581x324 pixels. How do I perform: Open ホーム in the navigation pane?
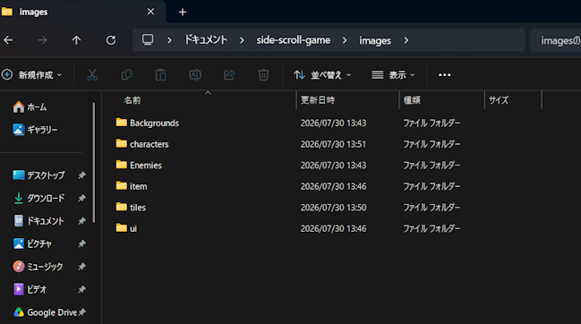(x=30, y=107)
